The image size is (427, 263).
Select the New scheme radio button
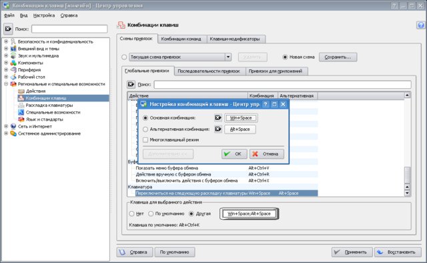click(285, 57)
